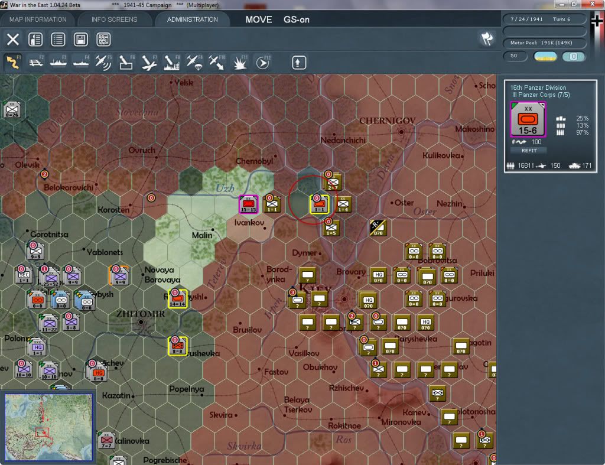Click the movement points 100 value
The width and height of the screenshot is (605, 465).
click(x=536, y=142)
